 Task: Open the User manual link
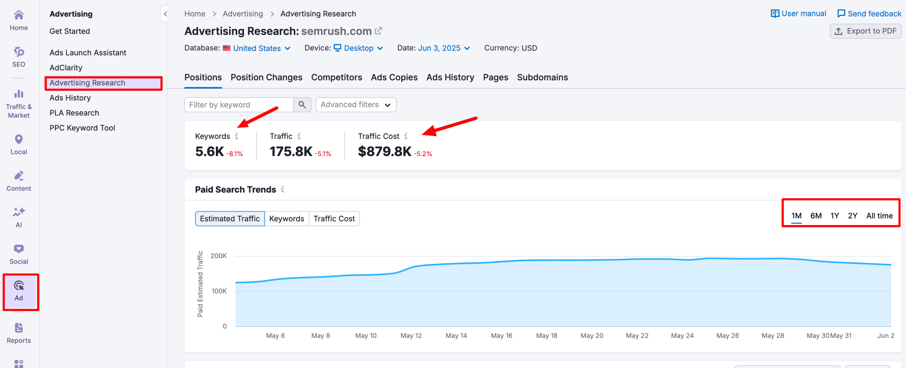point(798,13)
